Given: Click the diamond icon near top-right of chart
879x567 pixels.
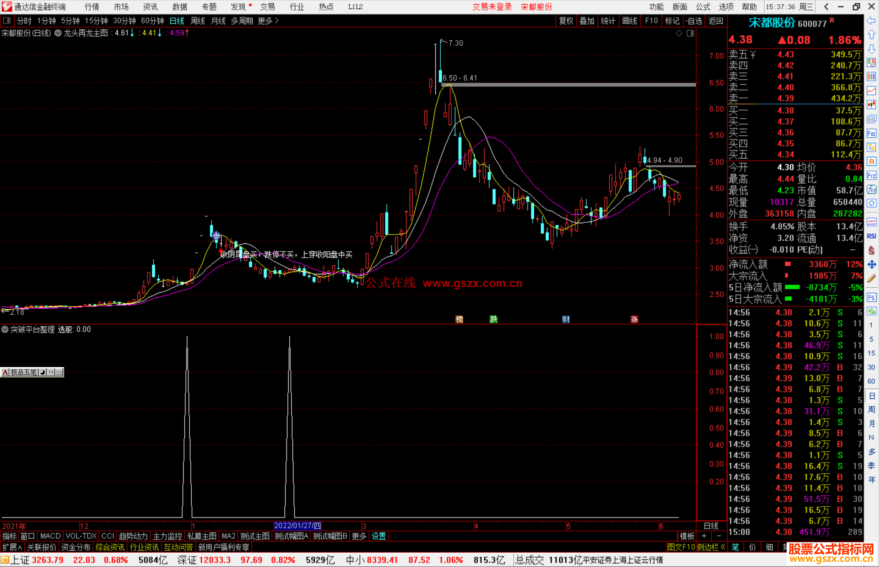Looking at the screenshot, I should point(679,33).
